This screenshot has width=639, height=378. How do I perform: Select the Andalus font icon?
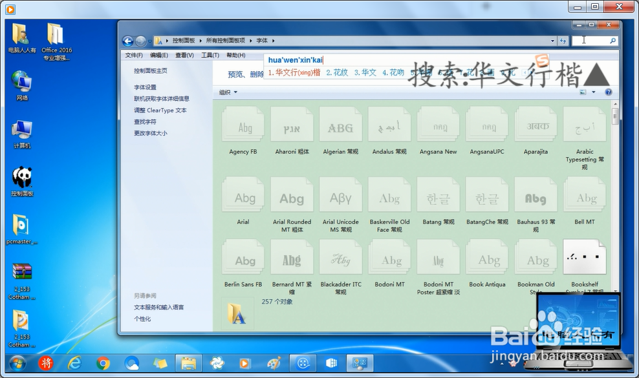pos(389,125)
